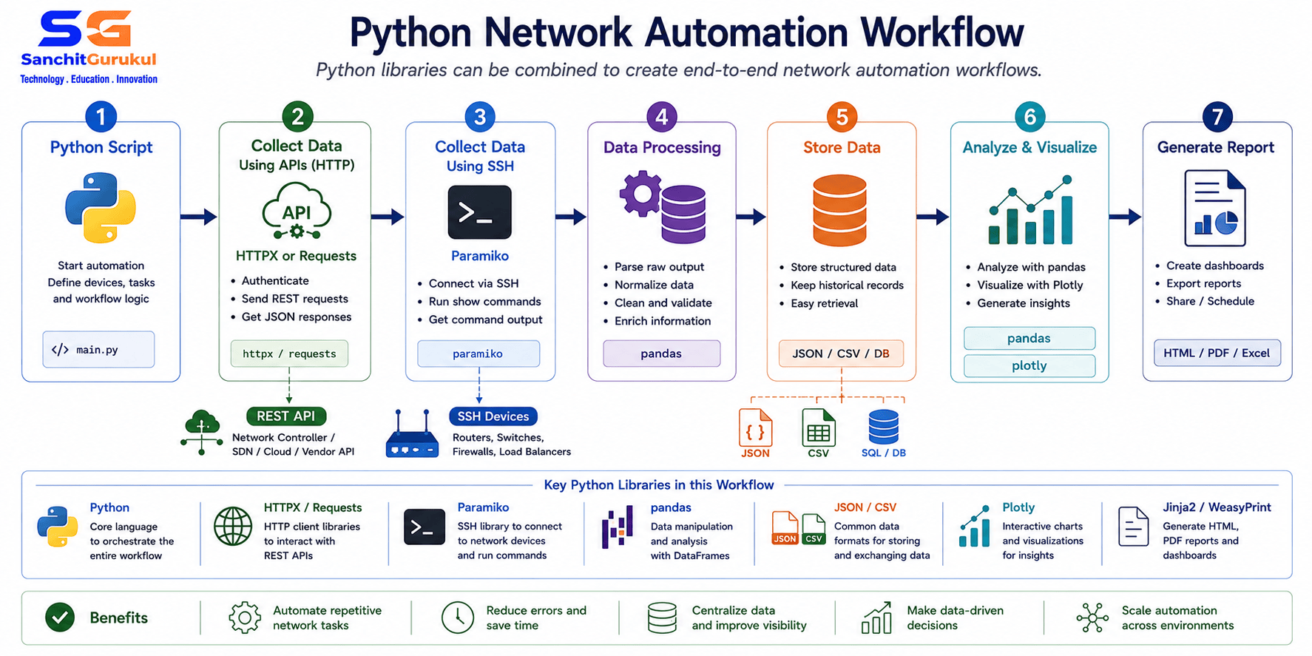Click the JSON and CSV file icons beside Common data
Viewport: 1312px width, 656px height.
(799, 528)
